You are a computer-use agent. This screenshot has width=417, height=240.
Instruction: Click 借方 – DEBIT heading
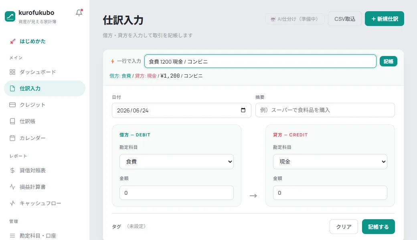coord(135,135)
